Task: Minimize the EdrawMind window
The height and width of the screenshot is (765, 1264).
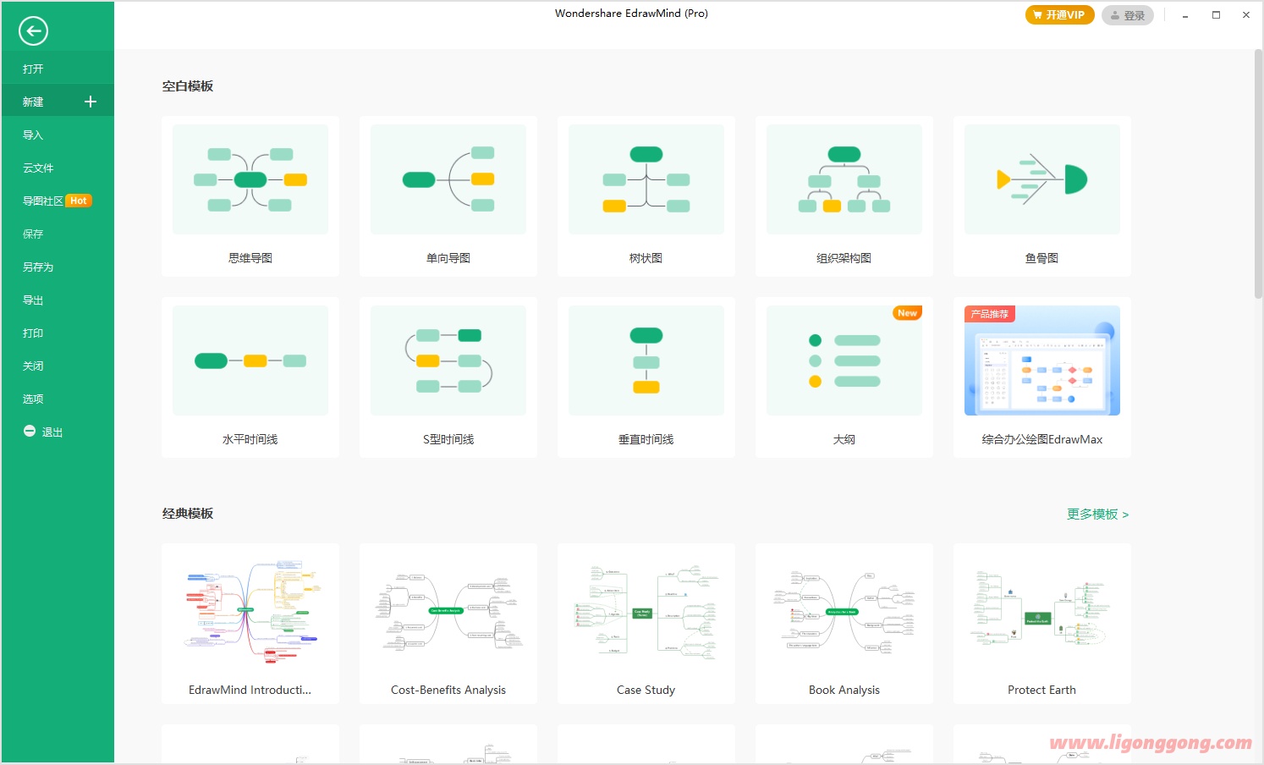Action: coord(1185,15)
